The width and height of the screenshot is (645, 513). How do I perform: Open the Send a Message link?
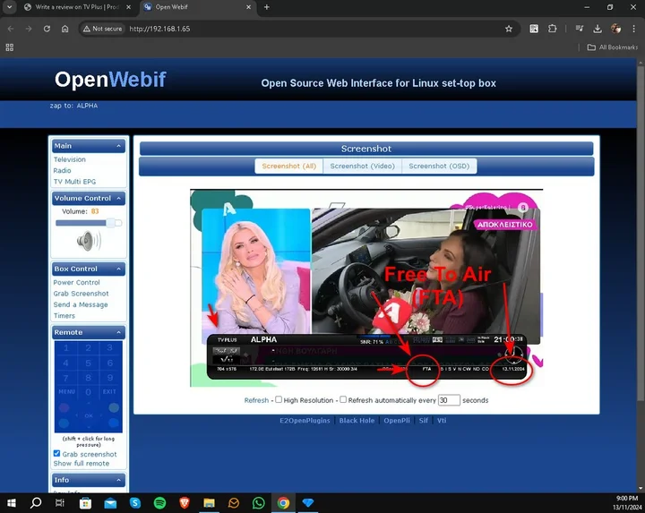coord(81,304)
